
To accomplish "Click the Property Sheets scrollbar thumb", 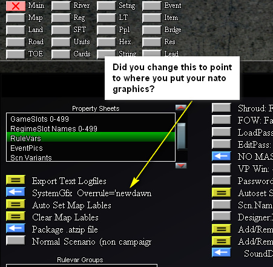I will pyautogui.click(x=182, y=136).
